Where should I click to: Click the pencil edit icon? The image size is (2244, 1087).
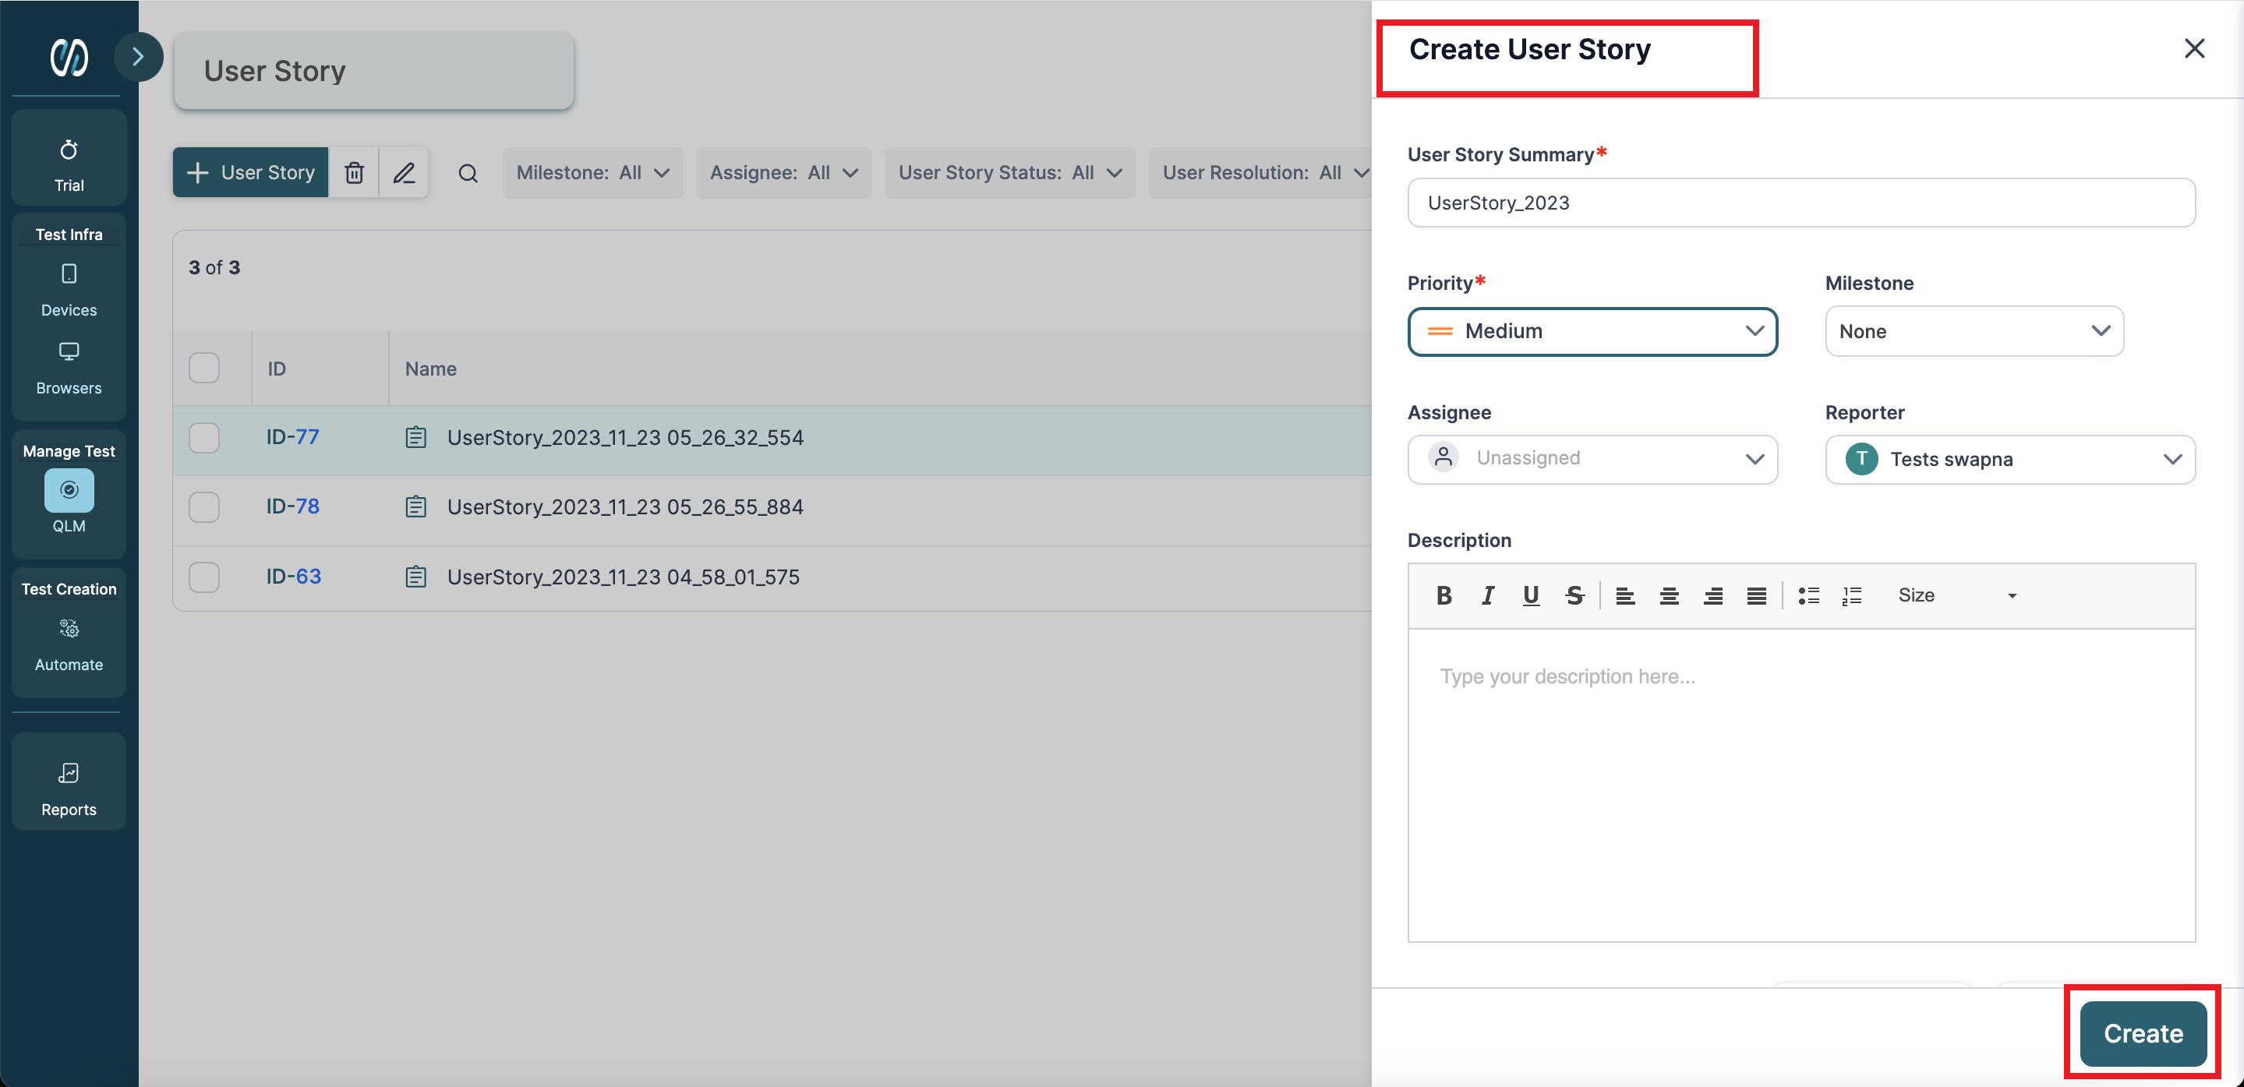tap(403, 172)
